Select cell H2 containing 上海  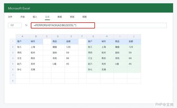[x=107, y=47]
